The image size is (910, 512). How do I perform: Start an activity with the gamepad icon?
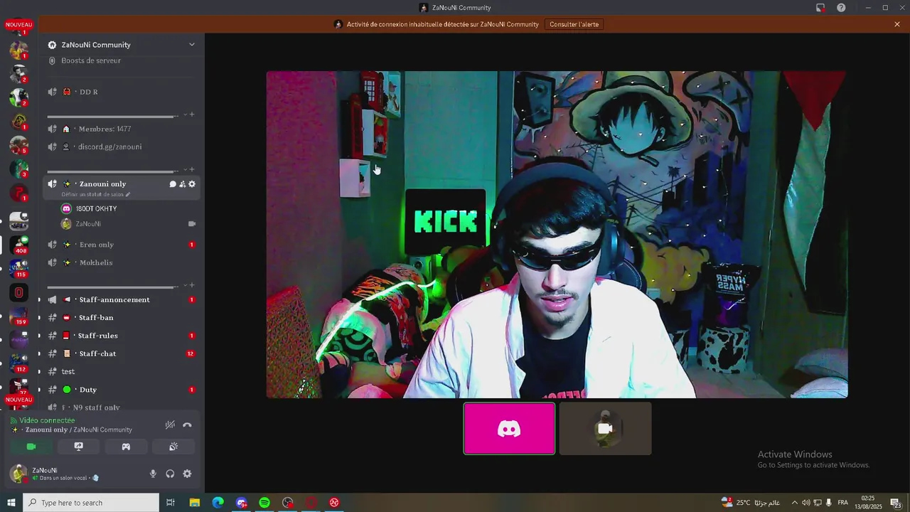[126, 447]
